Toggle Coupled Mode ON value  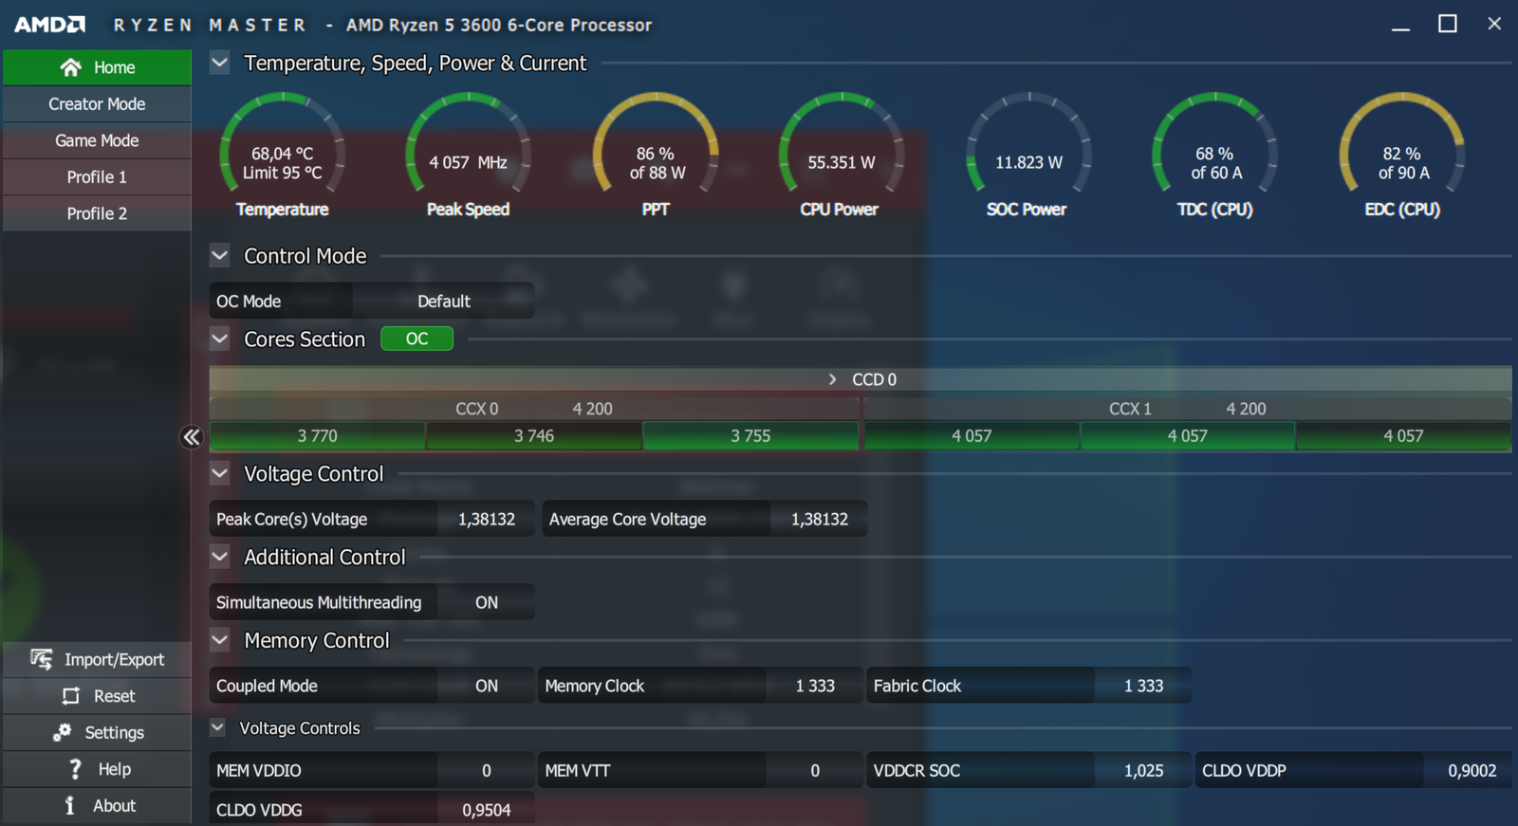[x=486, y=686]
